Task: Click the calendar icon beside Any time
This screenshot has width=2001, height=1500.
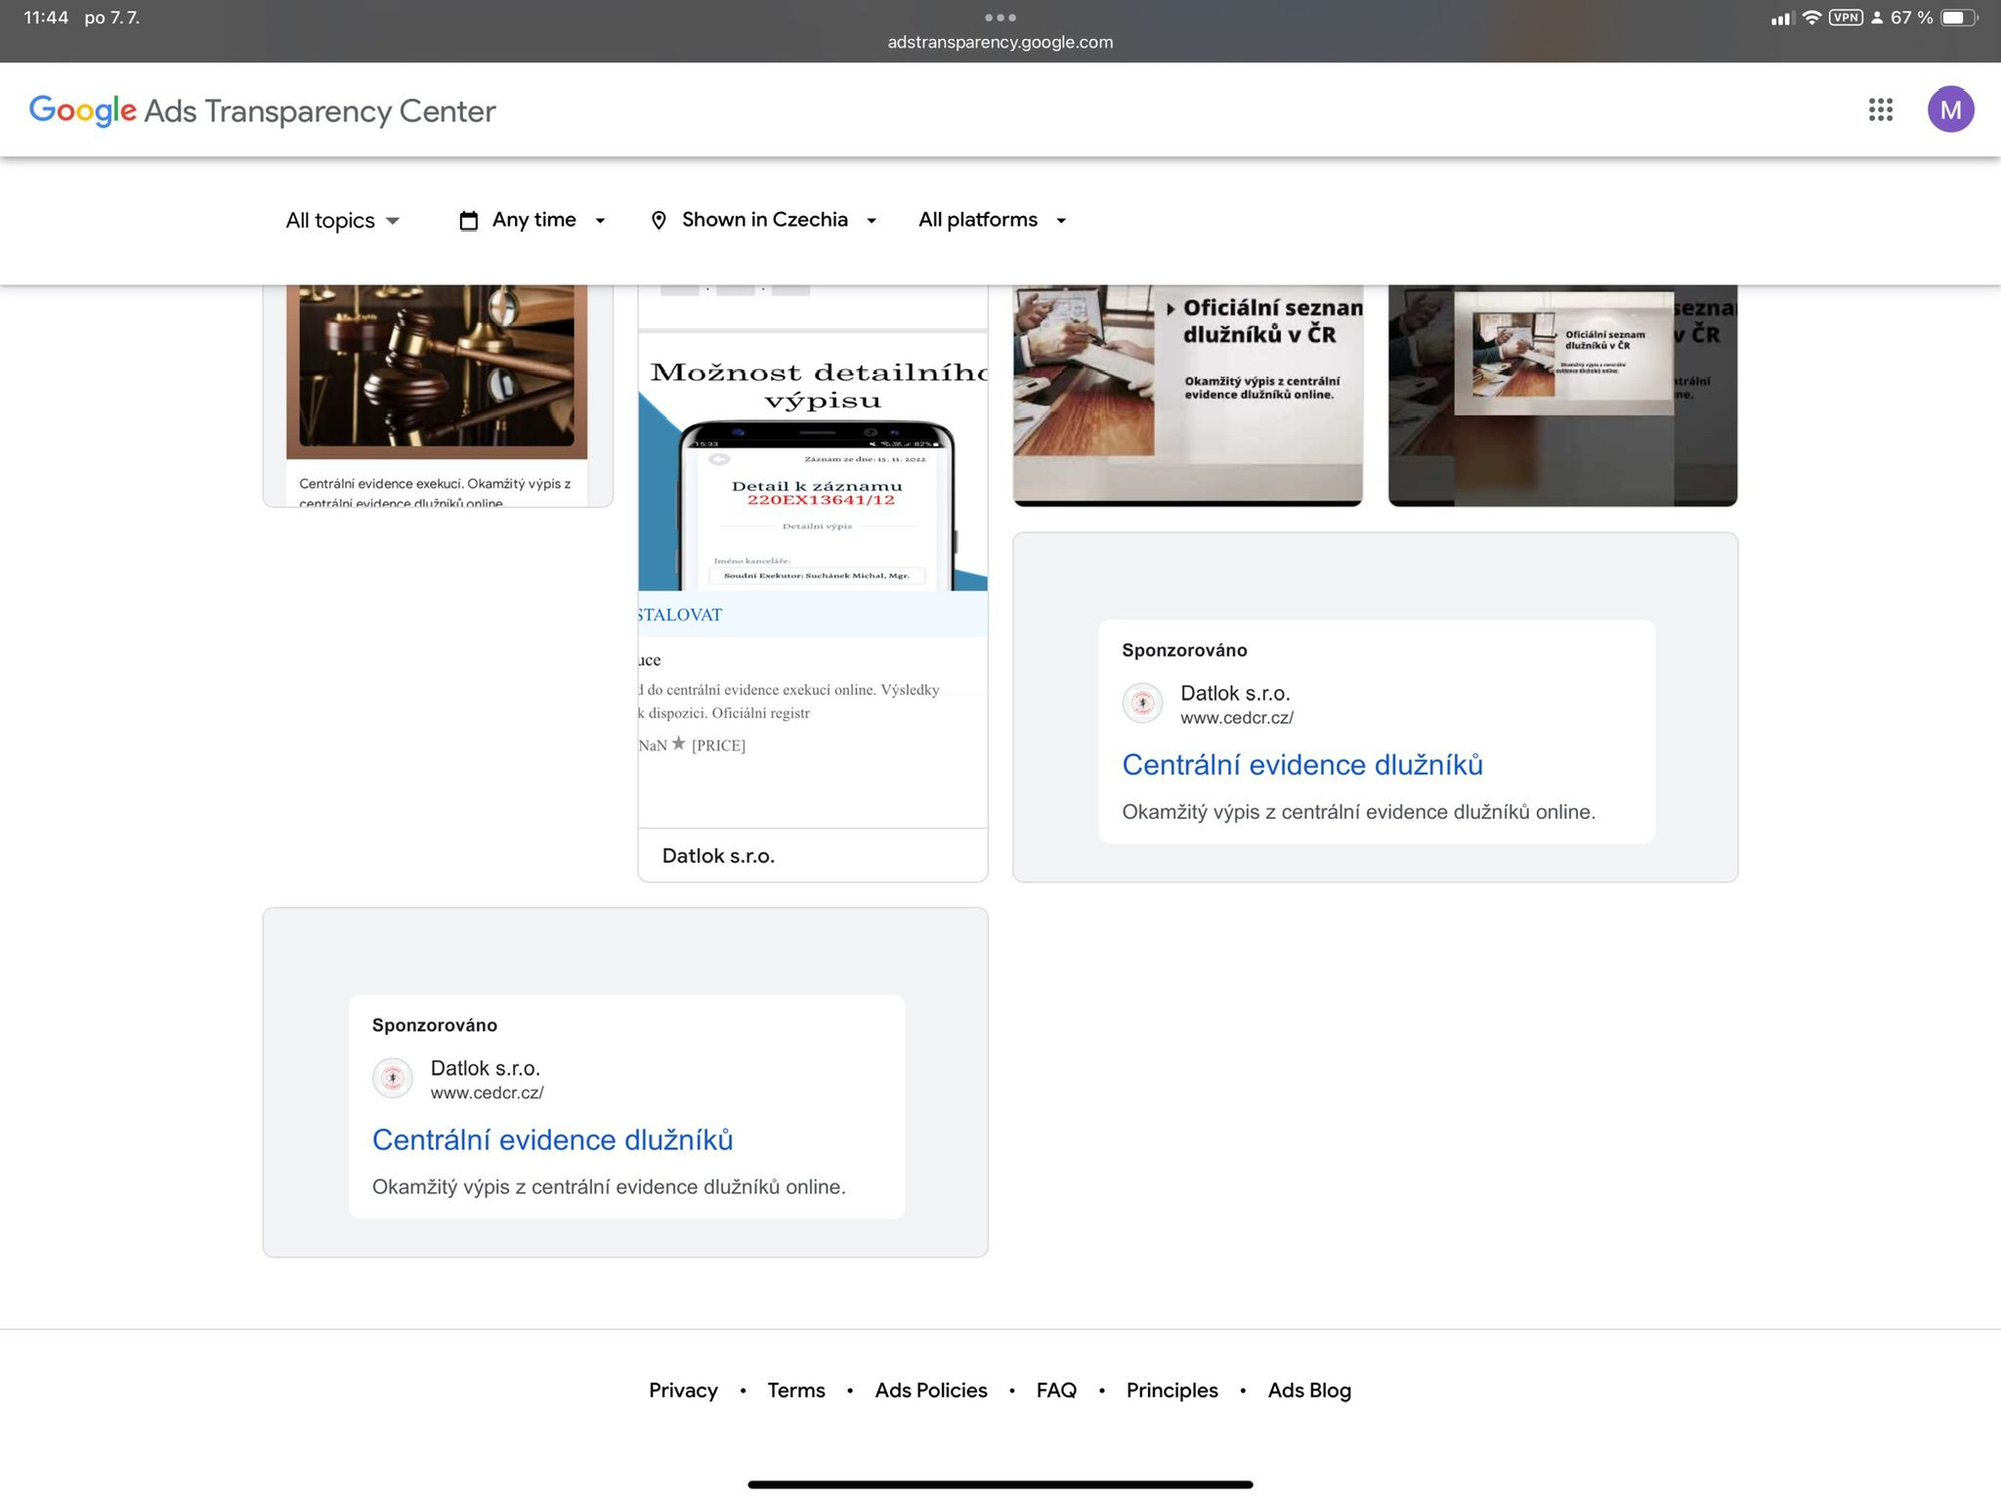Action: click(x=469, y=221)
